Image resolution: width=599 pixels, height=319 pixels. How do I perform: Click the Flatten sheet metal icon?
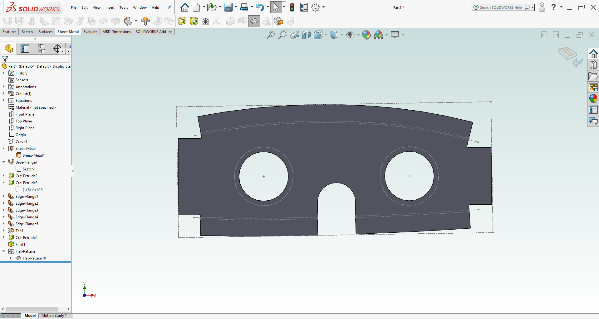[254, 21]
